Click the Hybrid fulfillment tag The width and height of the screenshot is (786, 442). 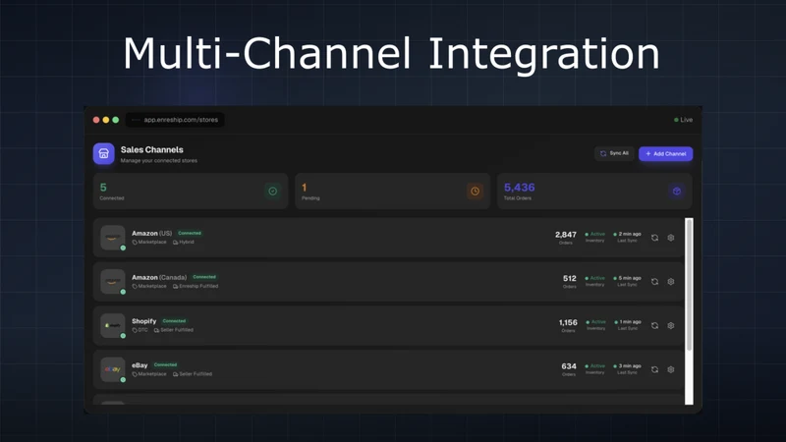(x=184, y=242)
